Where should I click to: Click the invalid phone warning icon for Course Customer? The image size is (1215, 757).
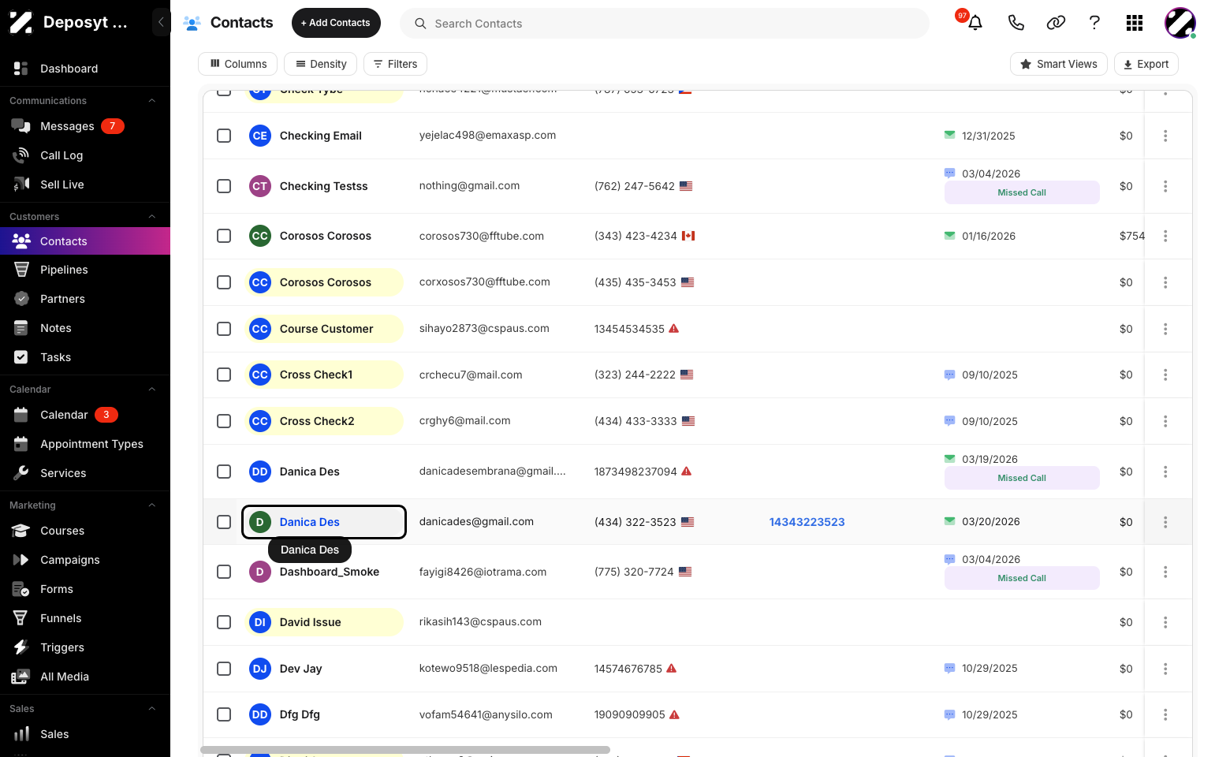[673, 329]
